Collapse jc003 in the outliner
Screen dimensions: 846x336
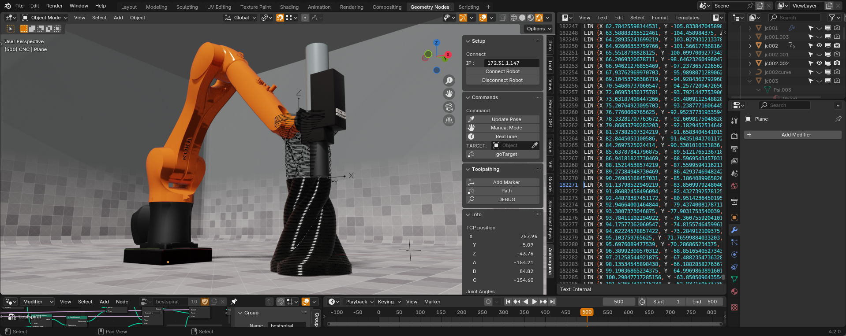click(750, 81)
